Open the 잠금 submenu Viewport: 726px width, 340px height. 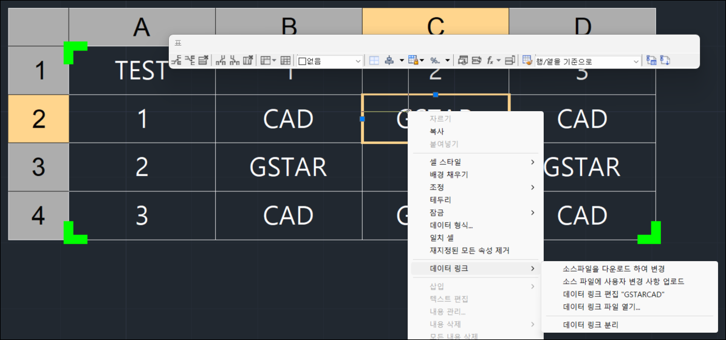tap(475, 212)
